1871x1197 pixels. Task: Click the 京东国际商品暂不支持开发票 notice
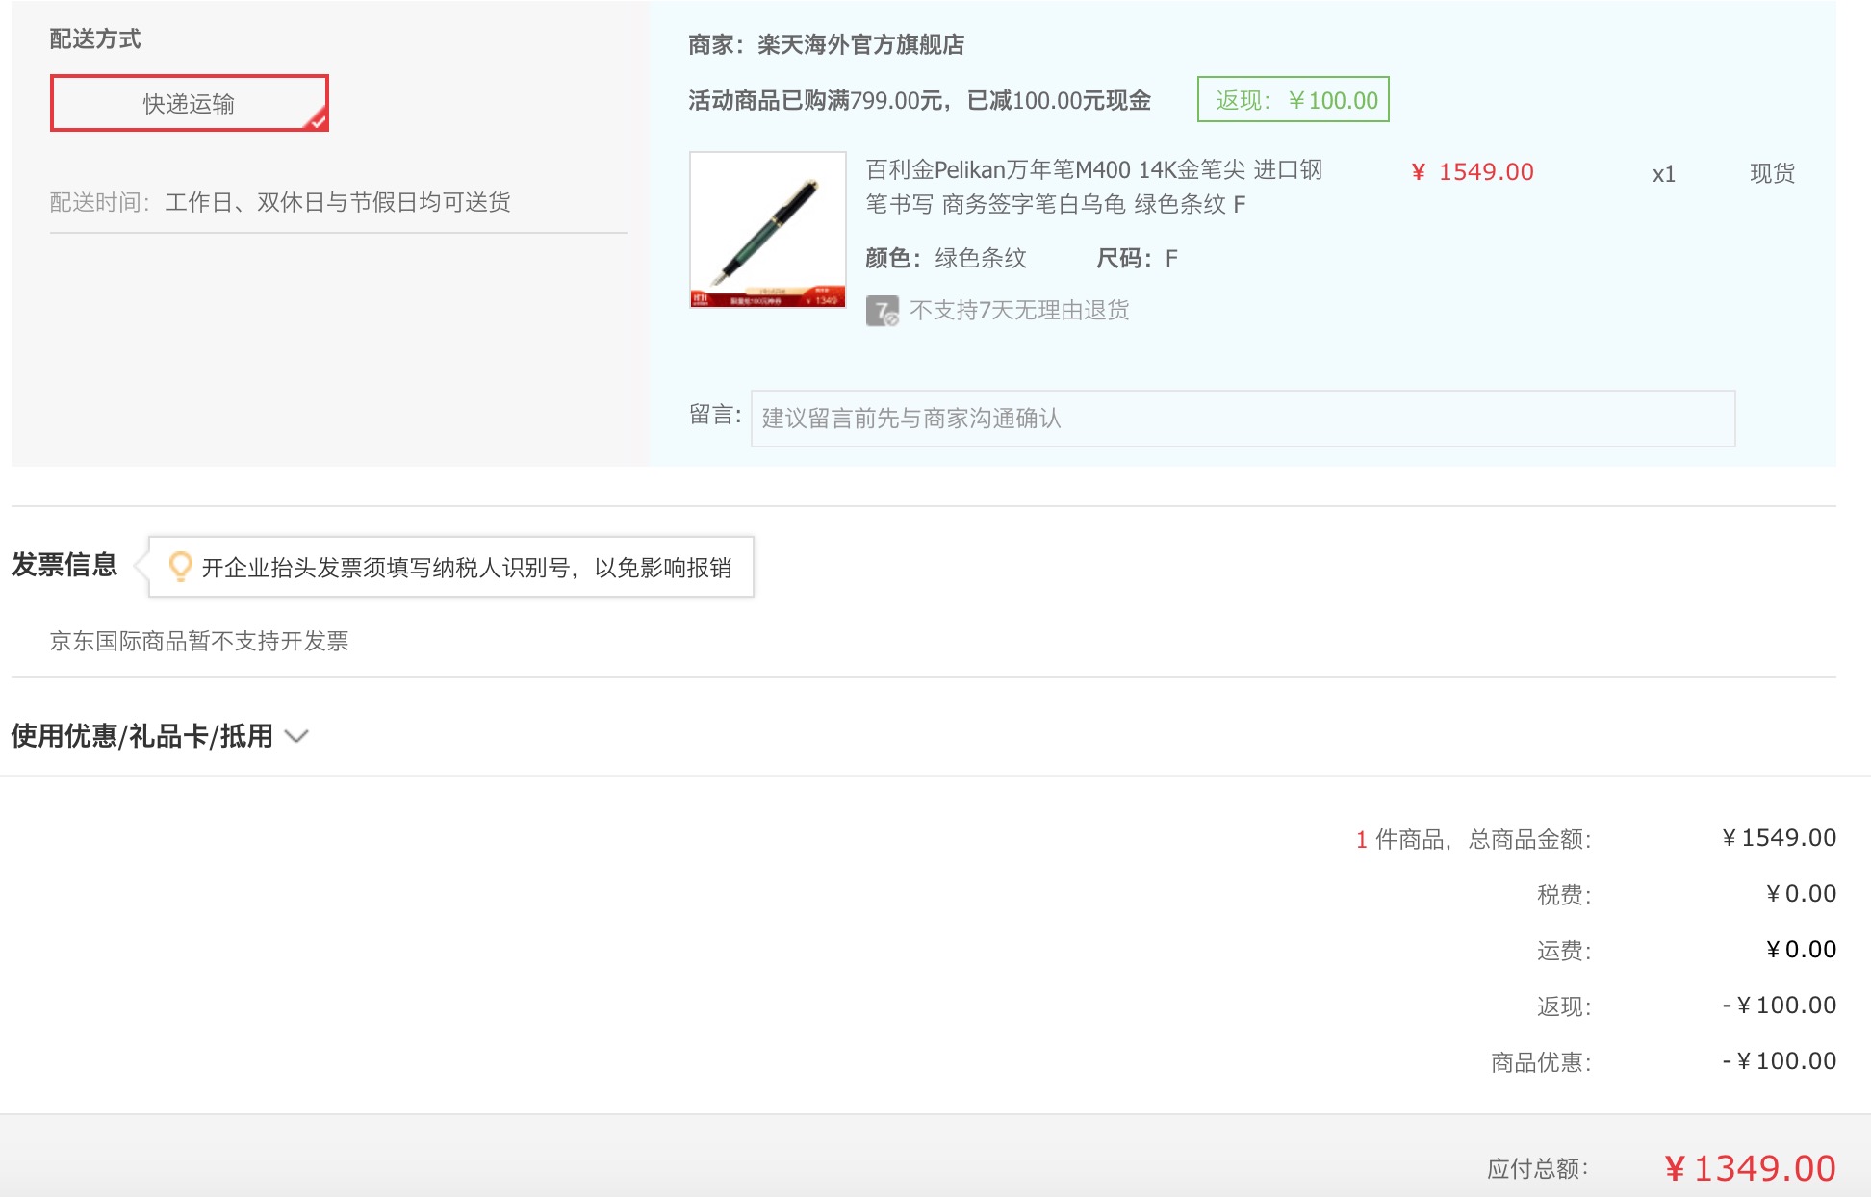(199, 641)
